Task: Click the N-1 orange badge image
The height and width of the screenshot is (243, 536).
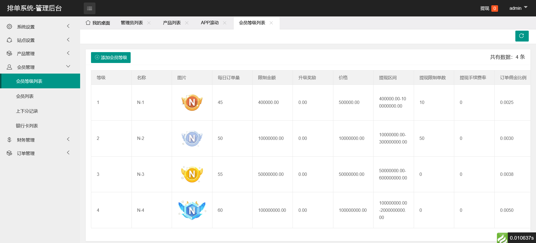Action: pyautogui.click(x=192, y=103)
